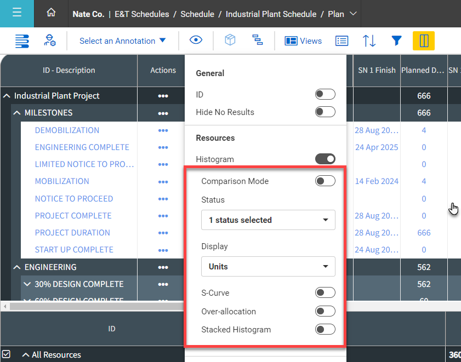Screen dimensions: 461x362
Task: Select the 3D box icon
Action: click(230, 40)
